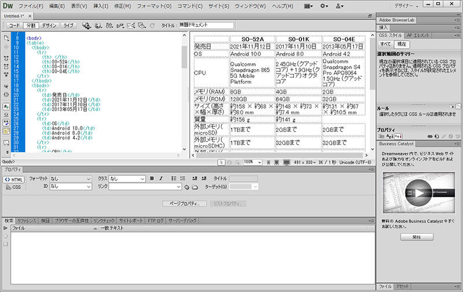Viewport: 463px width, 292px height.
Task: Open the Format (フォーマット) dropdown
Action: tap(71, 179)
